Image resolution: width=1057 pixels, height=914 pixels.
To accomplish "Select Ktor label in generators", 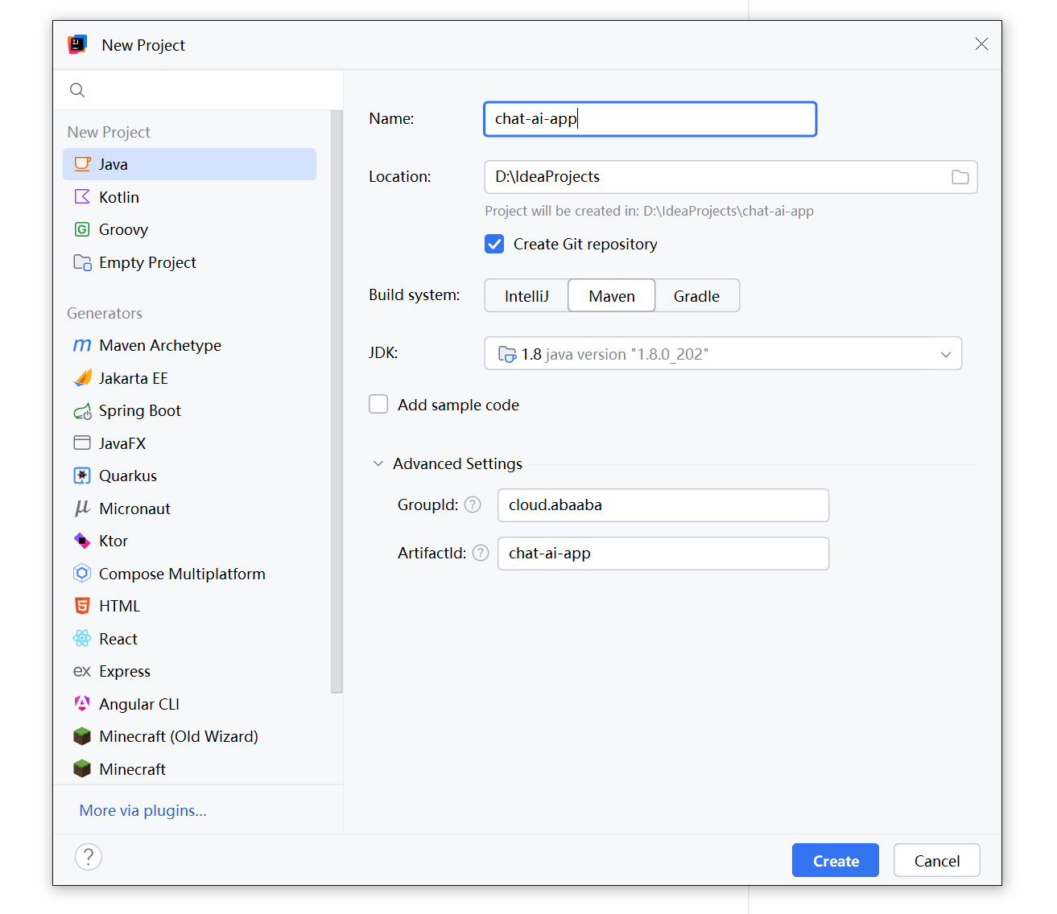I will (114, 541).
